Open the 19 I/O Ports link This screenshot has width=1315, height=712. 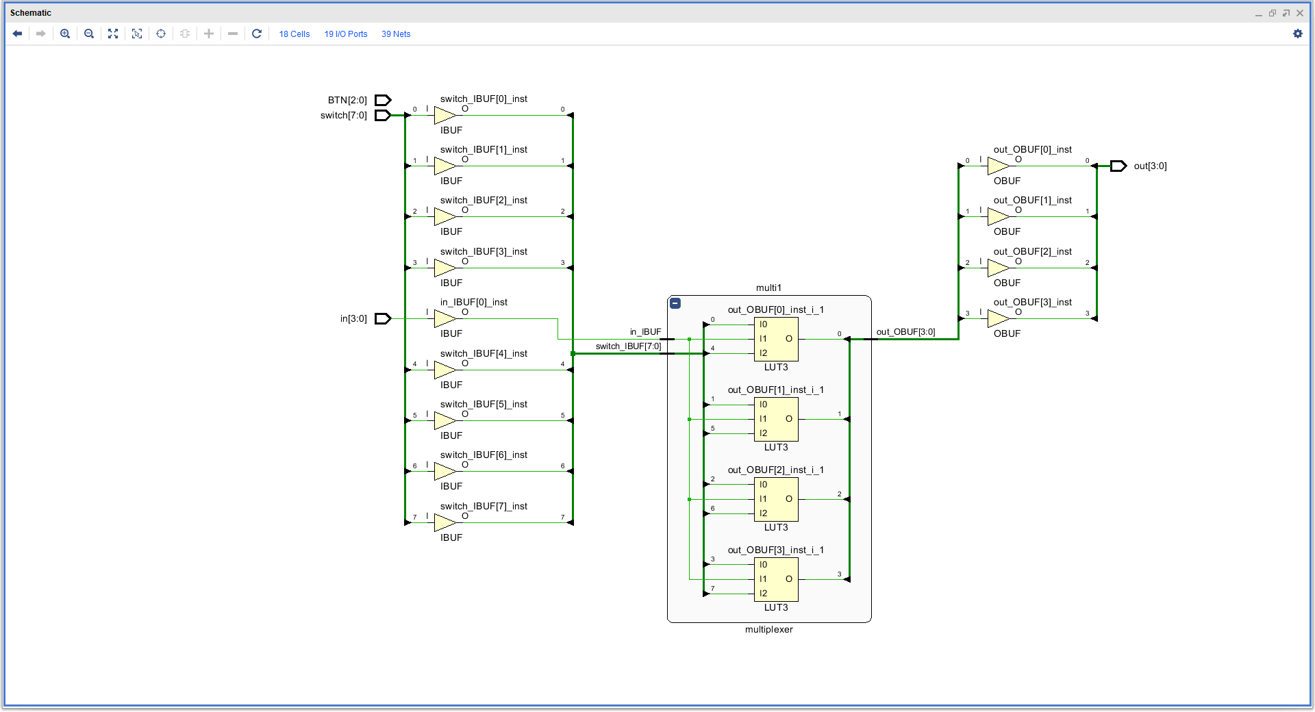[x=346, y=34]
